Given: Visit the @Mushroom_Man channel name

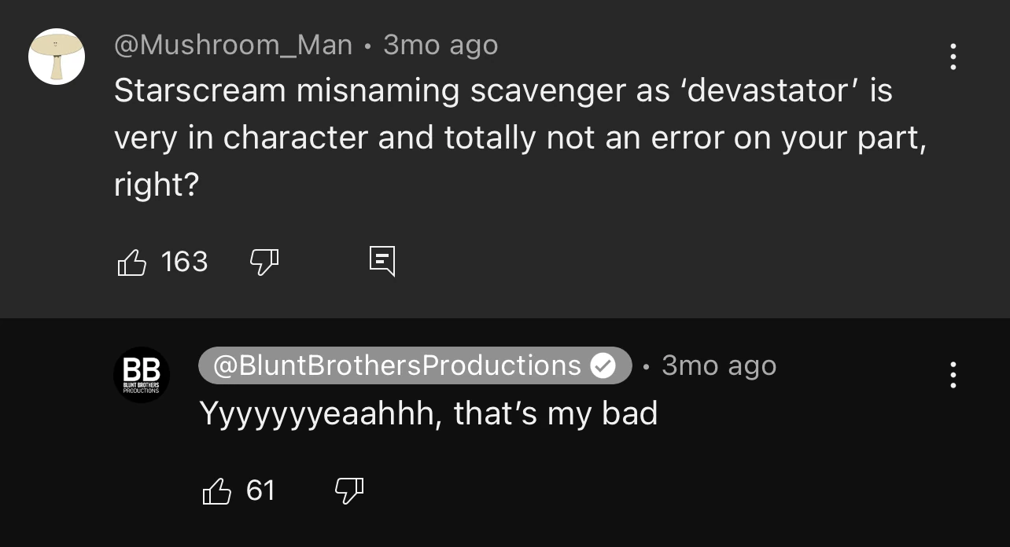Looking at the screenshot, I should pos(233,46).
